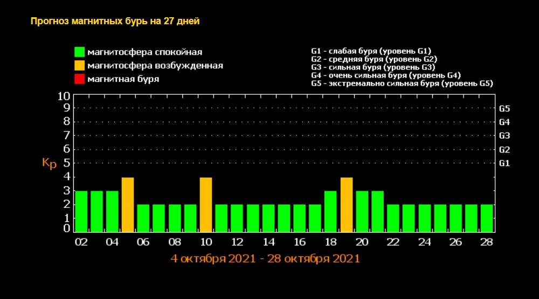Click the green bar for day 02
Screen dimensions: 539x299
tap(81, 211)
